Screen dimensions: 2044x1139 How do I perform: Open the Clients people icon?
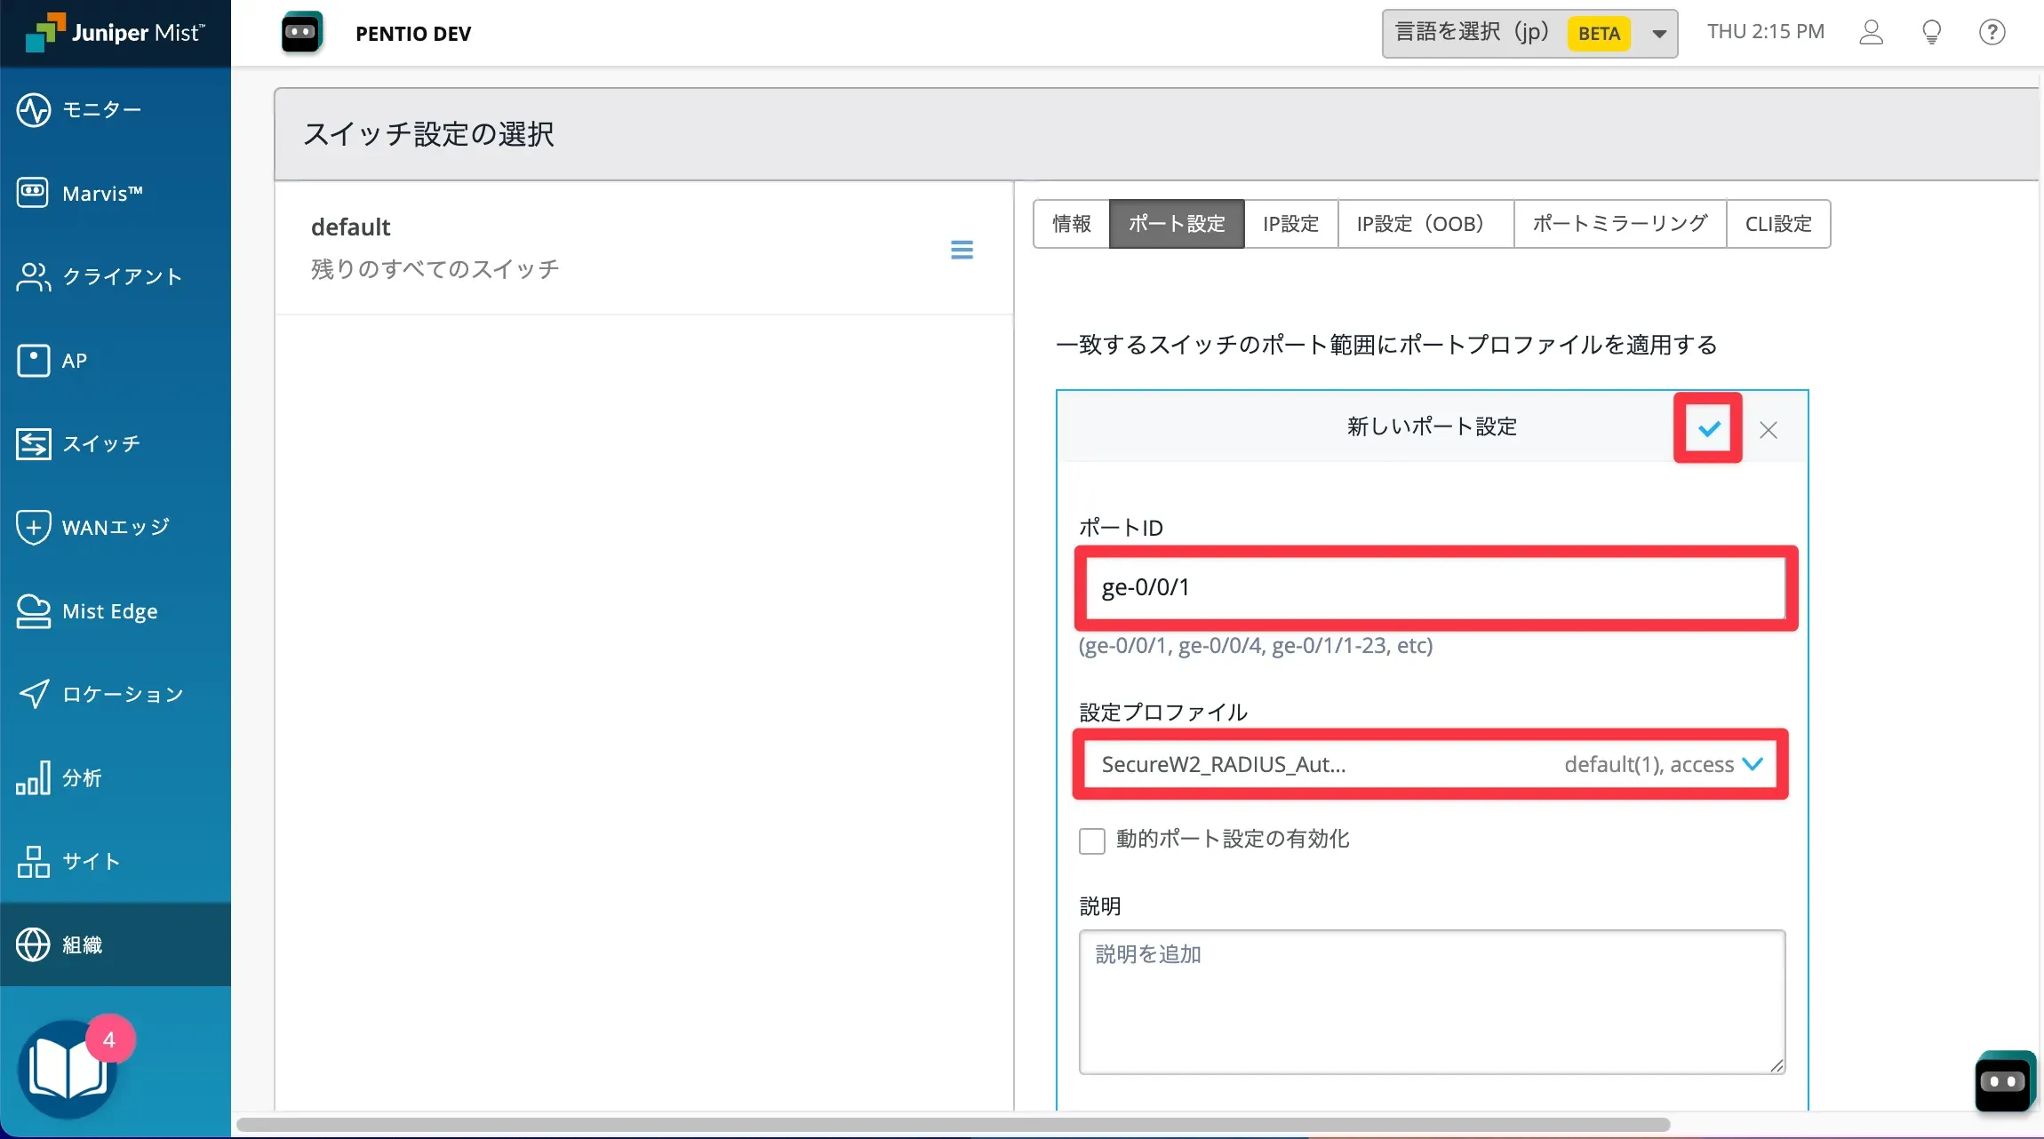point(34,276)
